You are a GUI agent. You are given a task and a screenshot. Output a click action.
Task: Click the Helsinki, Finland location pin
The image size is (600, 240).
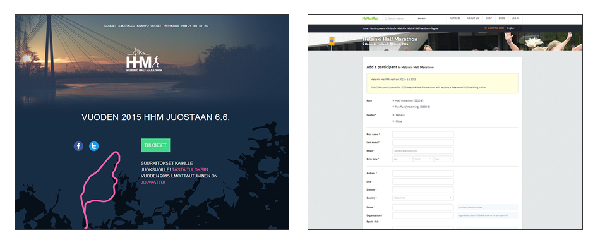(364, 44)
